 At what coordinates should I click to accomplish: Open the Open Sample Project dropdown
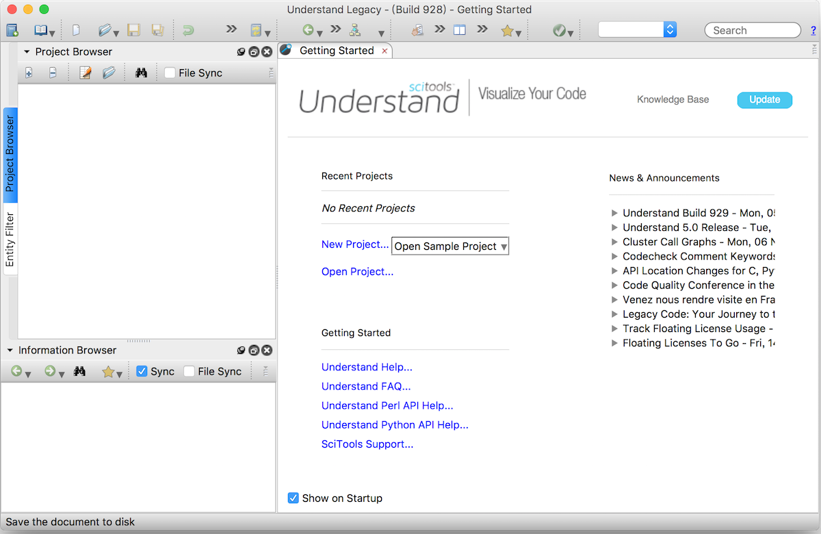pos(450,246)
